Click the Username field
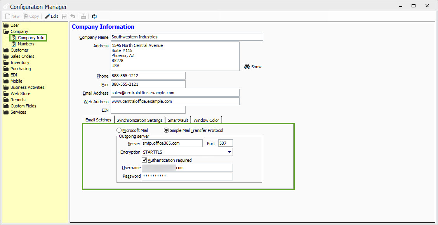The image size is (438, 225). [188, 168]
